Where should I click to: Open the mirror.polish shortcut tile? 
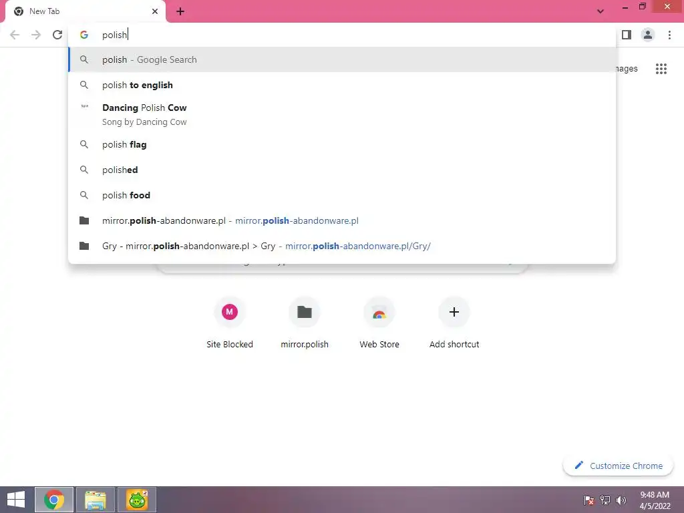305,323
